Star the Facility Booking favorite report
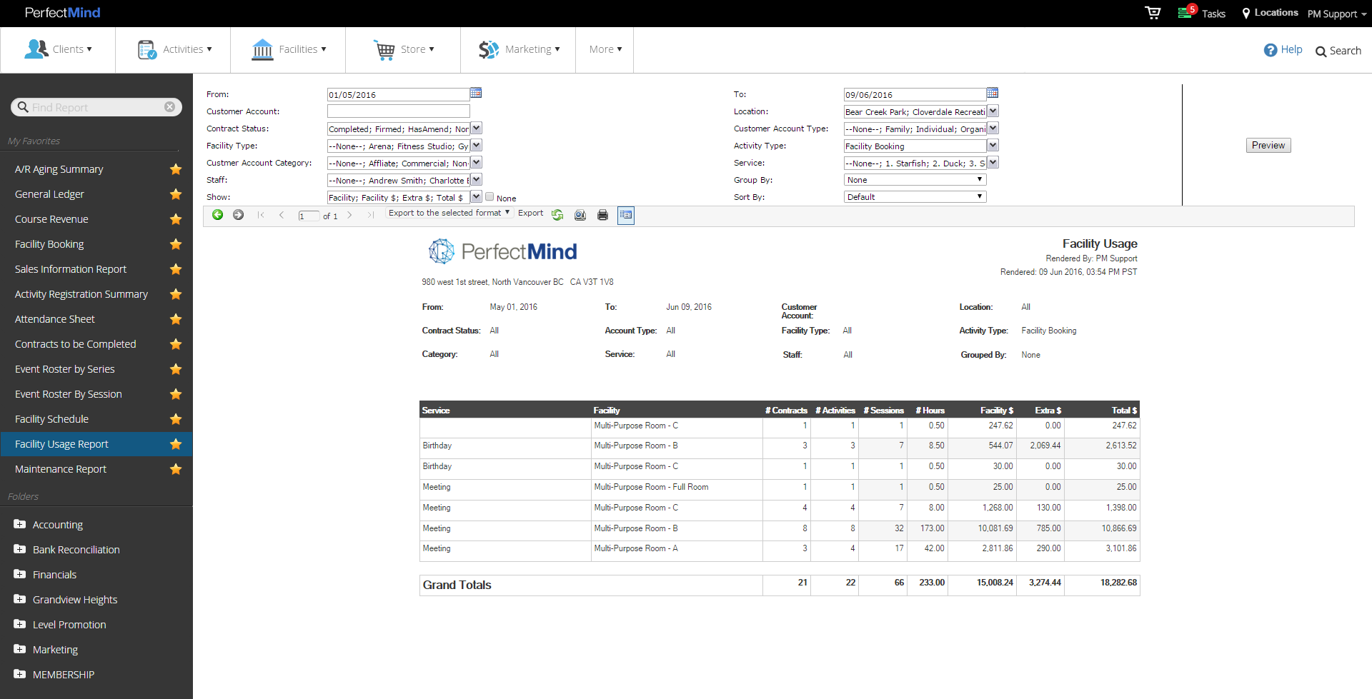This screenshot has width=1372, height=699. pyautogui.click(x=176, y=244)
